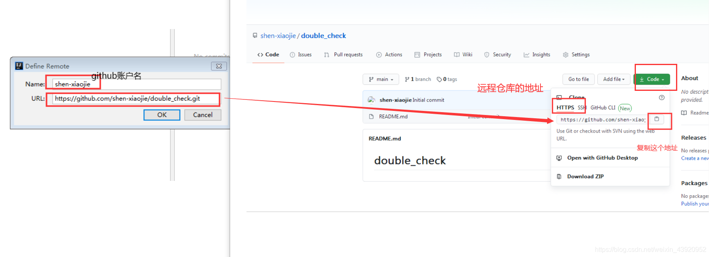Click the clone help question mark icon
The height and width of the screenshot is (257, 710).
(x=662, y=97)
